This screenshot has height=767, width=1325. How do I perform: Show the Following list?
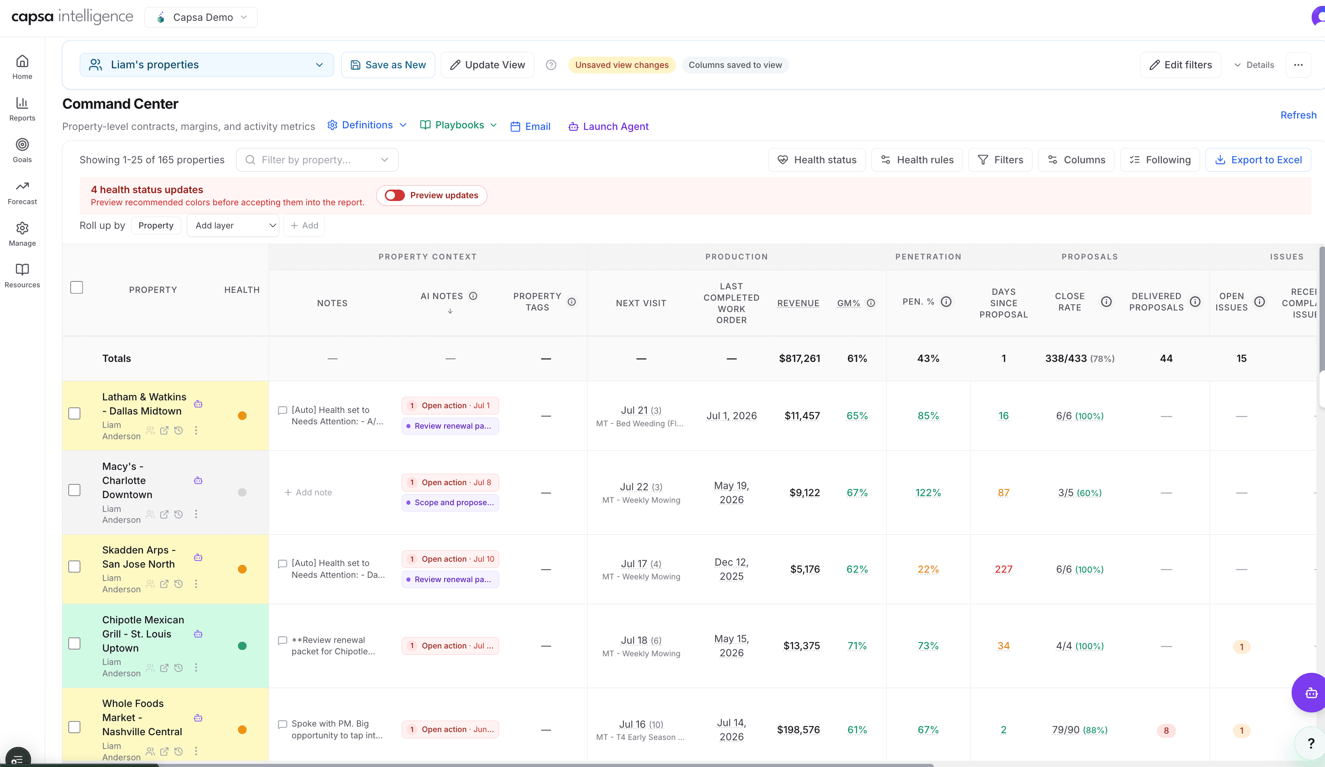coord(1160,160)
